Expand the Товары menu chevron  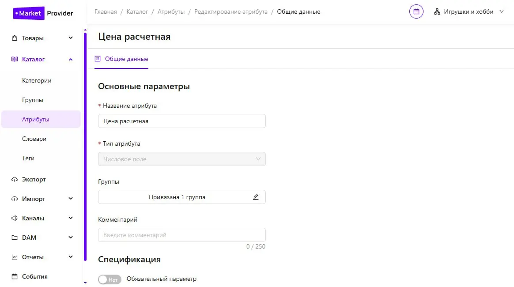(x=71, y=38)
